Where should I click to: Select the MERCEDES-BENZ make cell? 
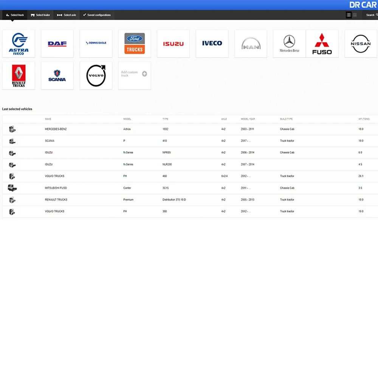tap(56, 129)
